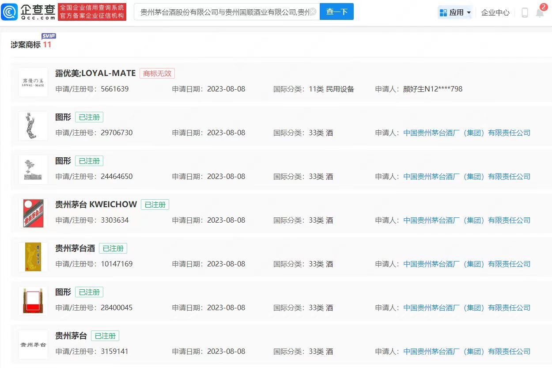The height and width of the screenshot is (368, 552).
Task: Select applicant text 颜好生N12****798
Action: click(433, 89)
